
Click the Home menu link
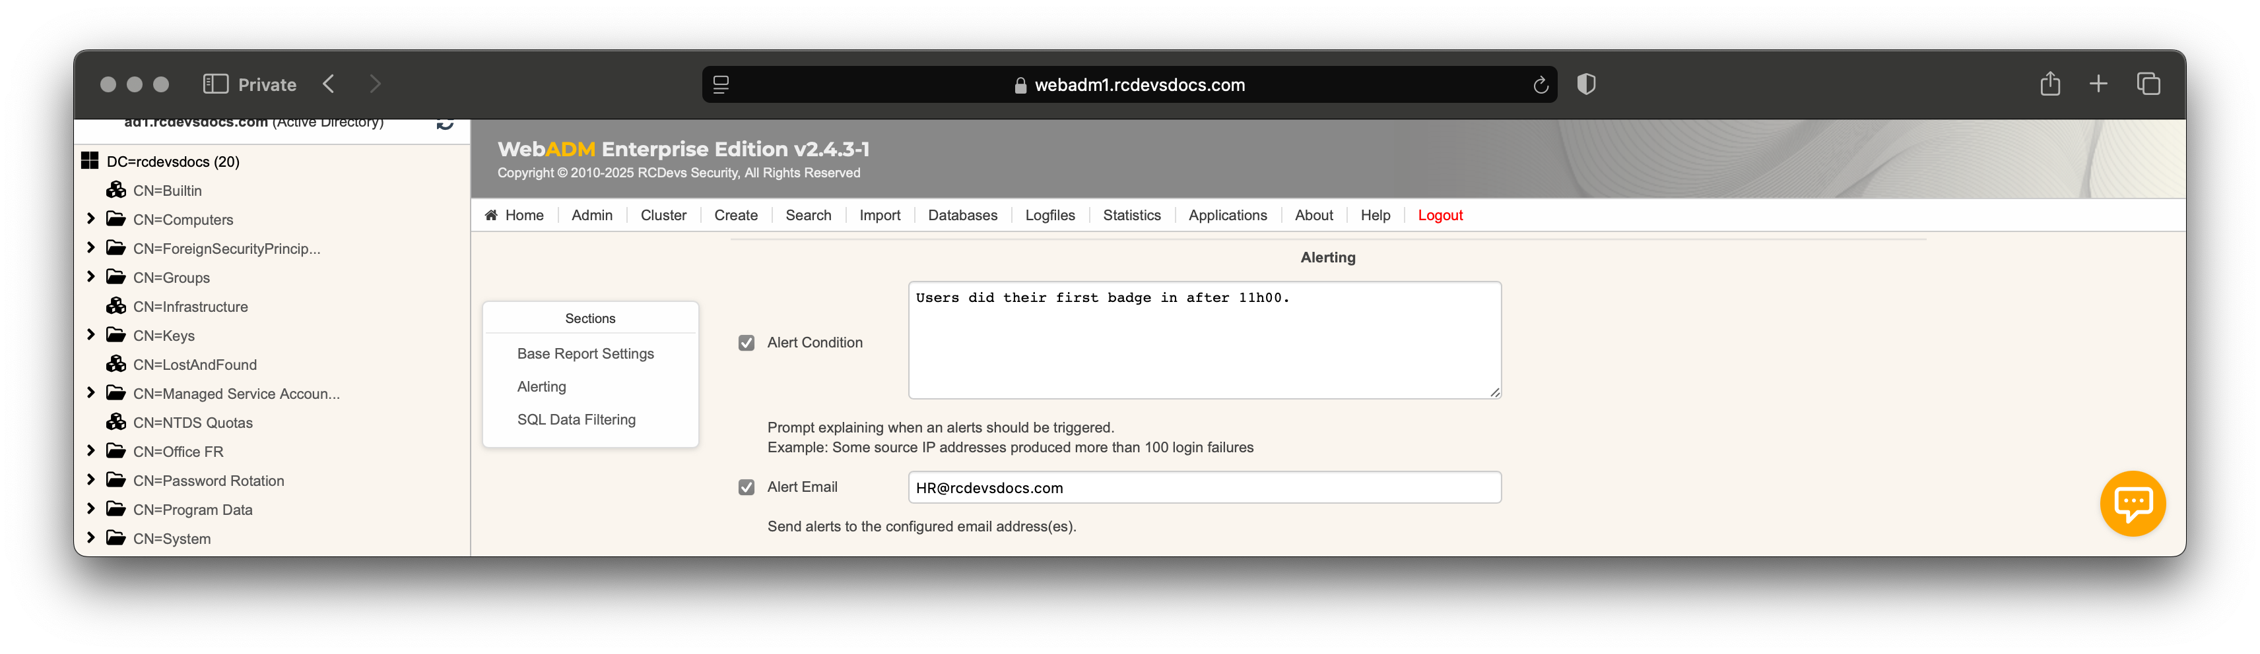click(525, 215)
